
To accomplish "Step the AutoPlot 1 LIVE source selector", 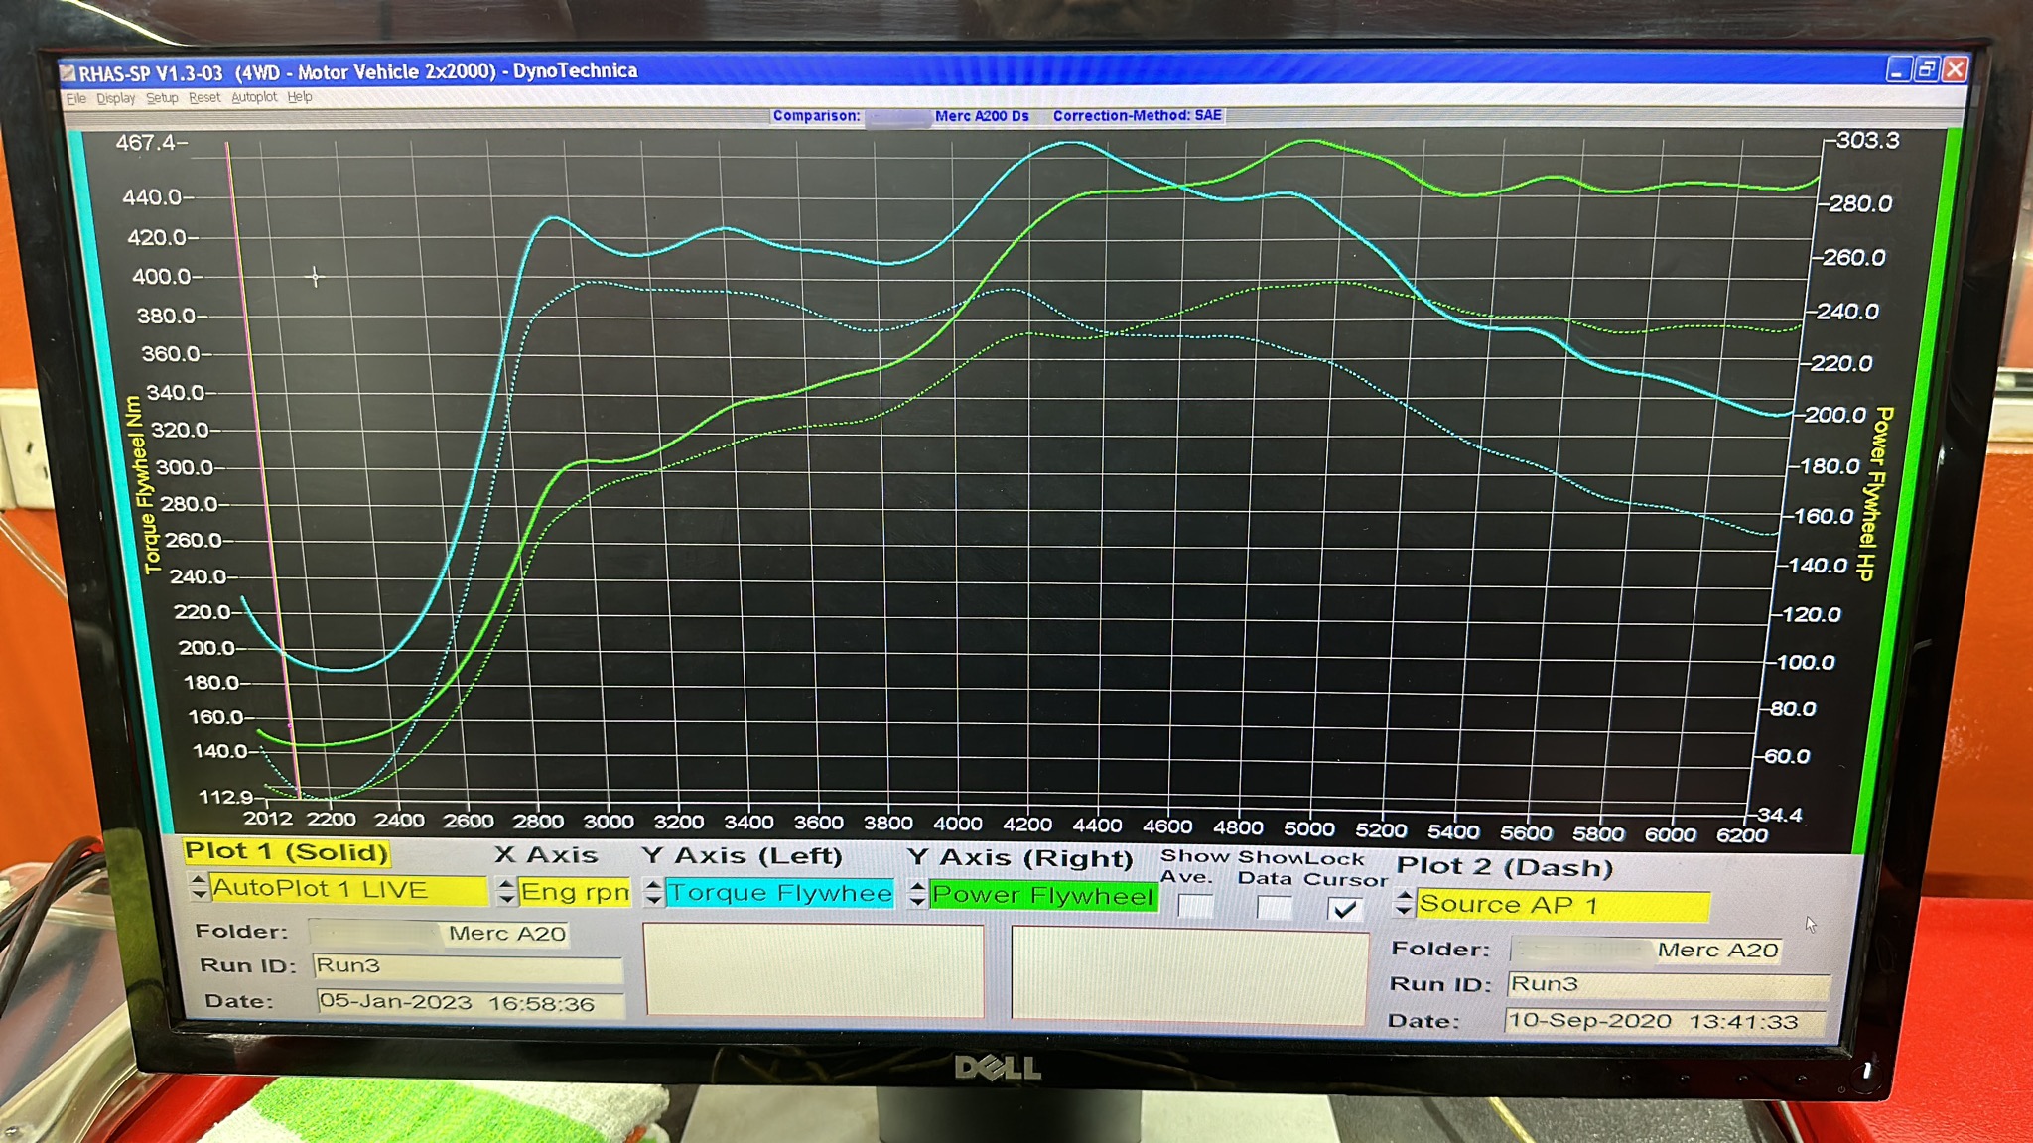I will 199,887.
